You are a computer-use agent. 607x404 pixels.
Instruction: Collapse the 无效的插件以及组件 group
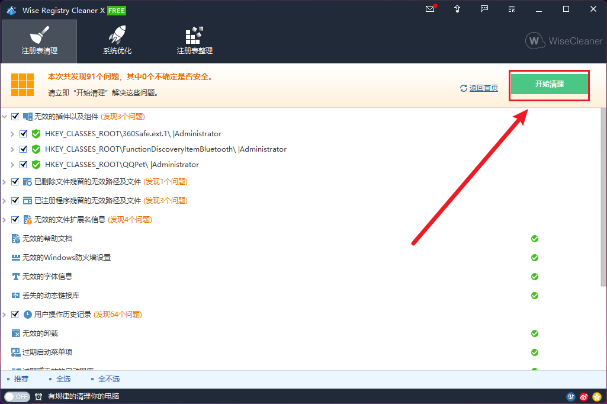click(5, 117)
